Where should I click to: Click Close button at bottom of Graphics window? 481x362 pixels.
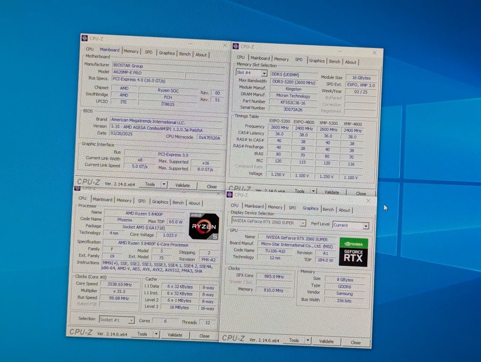coord(356,342)
